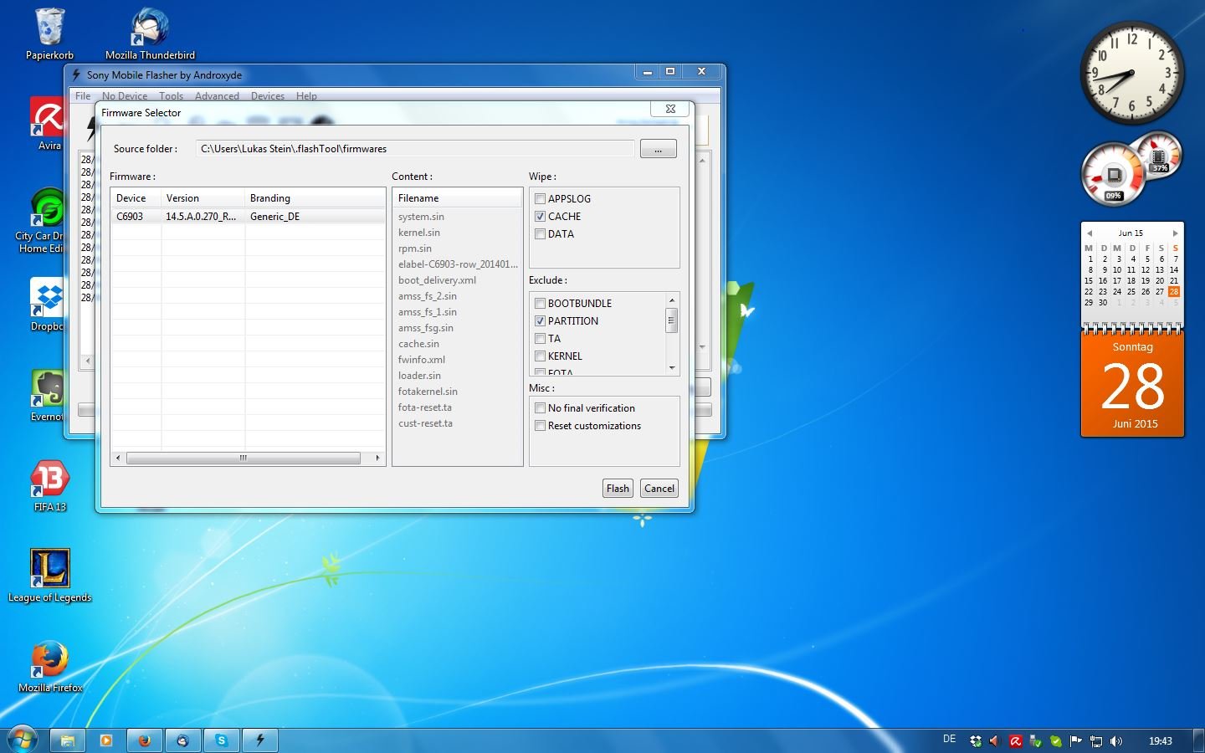Click Exclude list scroll down arrow
1205x753 pixels.
click(671, 367)
